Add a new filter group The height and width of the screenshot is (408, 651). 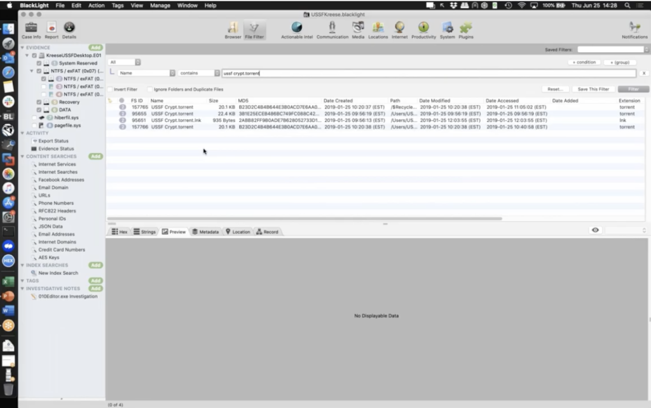tap(620, 63)
